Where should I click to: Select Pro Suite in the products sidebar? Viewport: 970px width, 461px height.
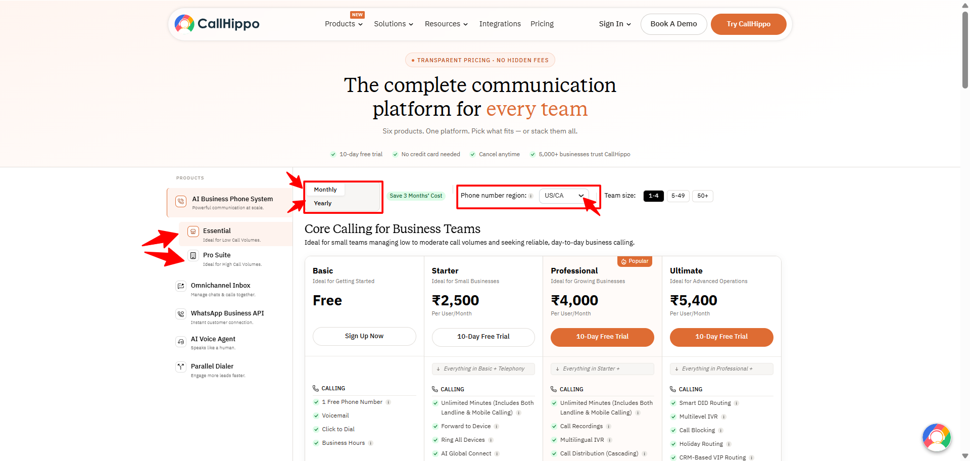(236, 259)
